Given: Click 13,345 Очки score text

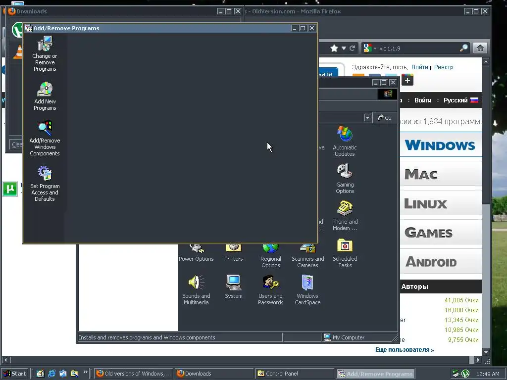Looking at the screenshot, I should [461, 320].
